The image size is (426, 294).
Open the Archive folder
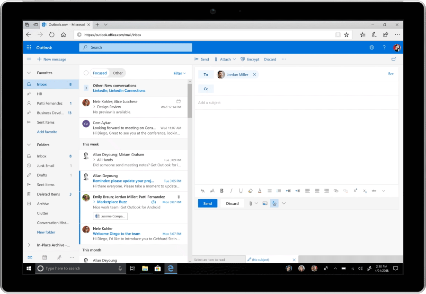point(51,204)
